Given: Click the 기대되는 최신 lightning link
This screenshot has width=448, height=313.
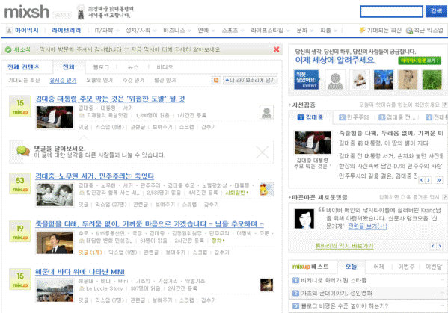Looking at the screenshot, I should pos(380,30).
